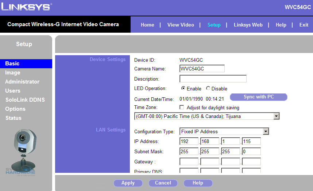The width and height of the screenshot is (313, 191).
Task: Open the Time Zone dropdown
Action: [x=276, y=116]
